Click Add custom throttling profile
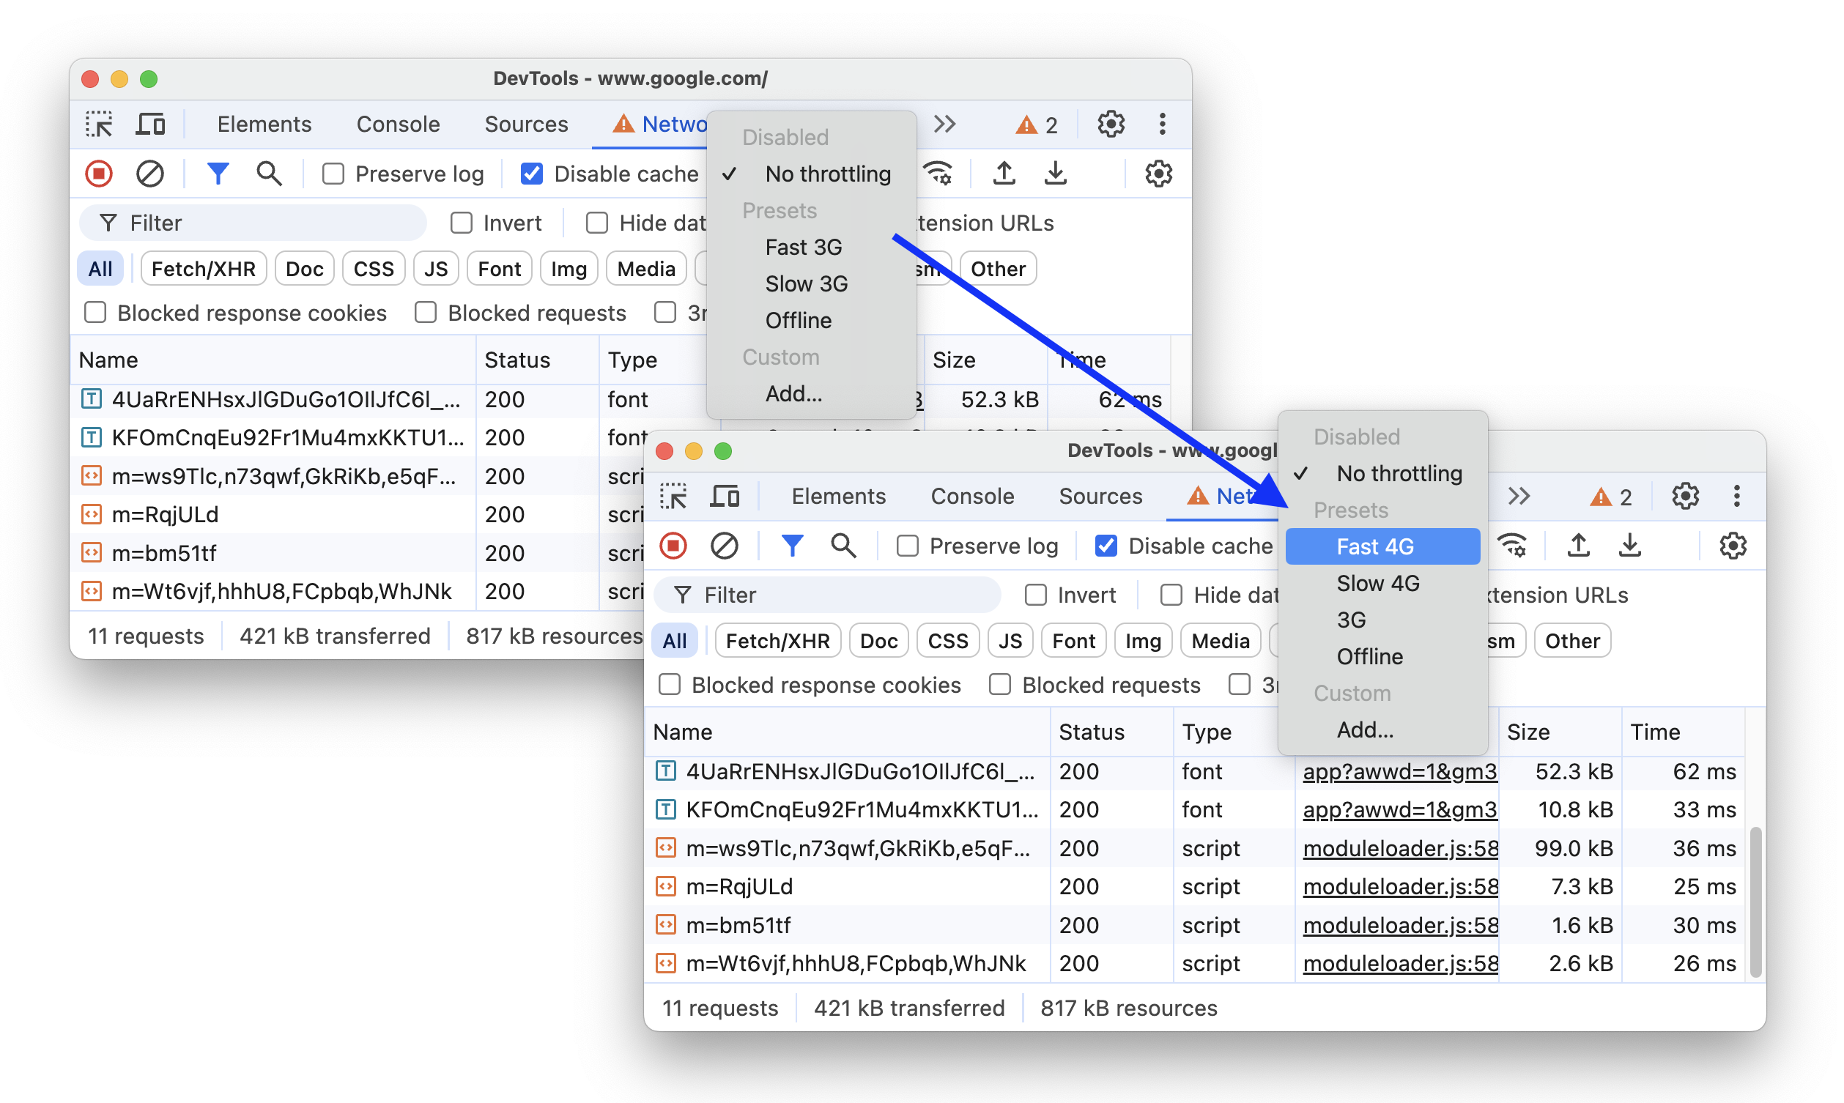 [x=1360, y=730]
